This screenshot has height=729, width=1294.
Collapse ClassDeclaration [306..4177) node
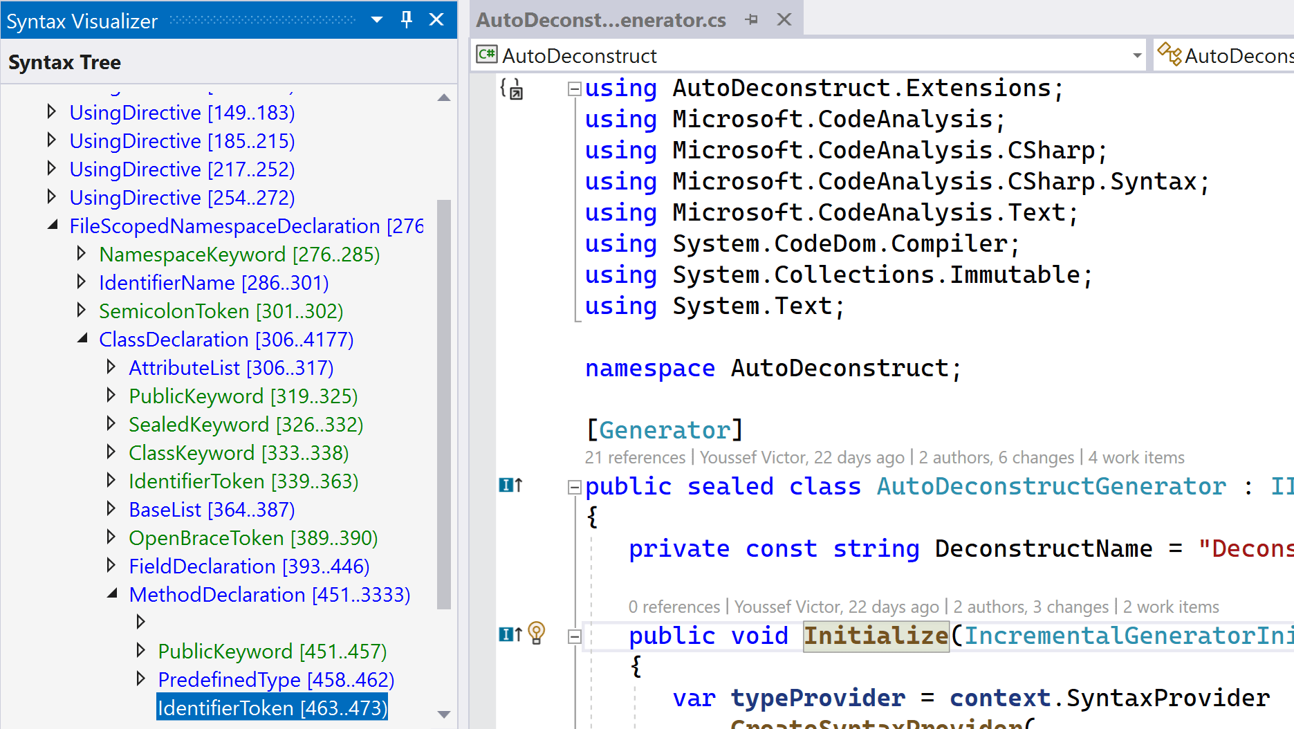click(x=82, y=338)
